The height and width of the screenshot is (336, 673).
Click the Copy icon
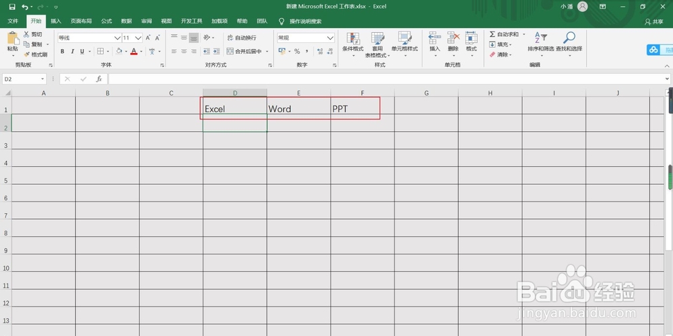(26, 44)
